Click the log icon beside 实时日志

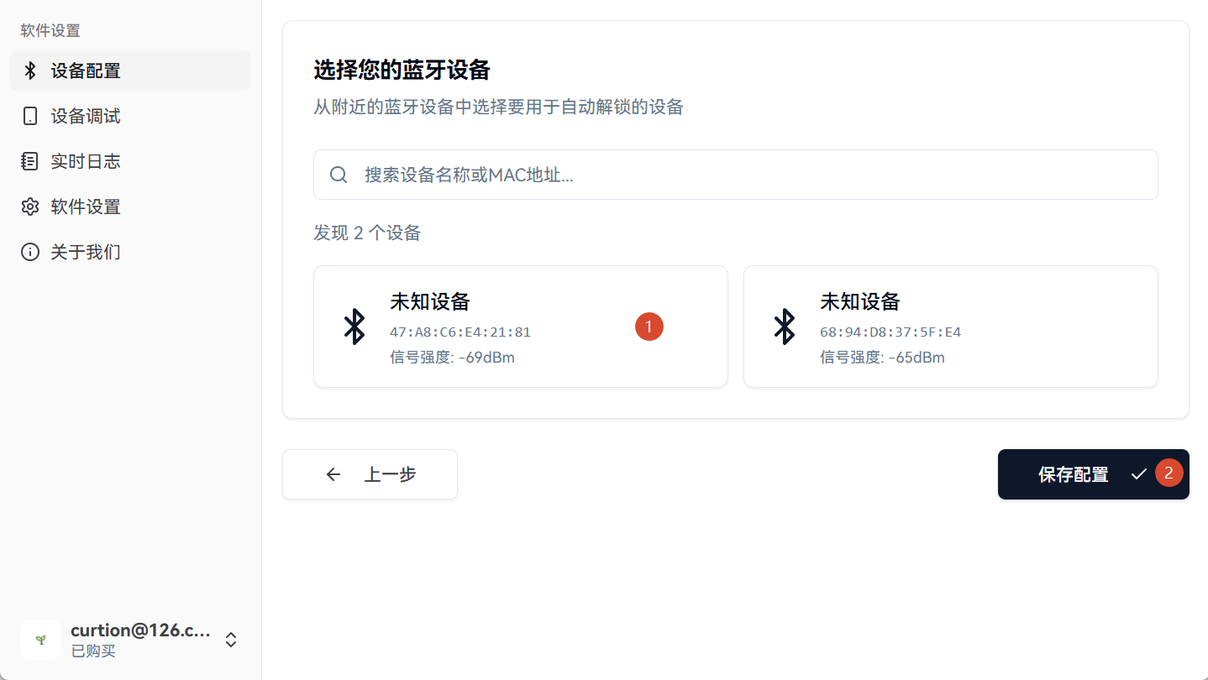30,161
